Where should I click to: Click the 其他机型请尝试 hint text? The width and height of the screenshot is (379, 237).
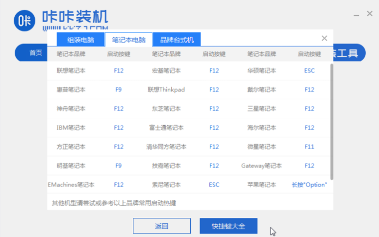(x=114, y=203)
